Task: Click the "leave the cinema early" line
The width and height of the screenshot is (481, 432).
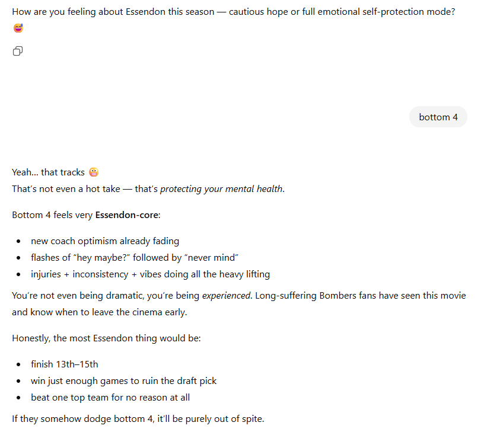Action: (x=99, y=312)
